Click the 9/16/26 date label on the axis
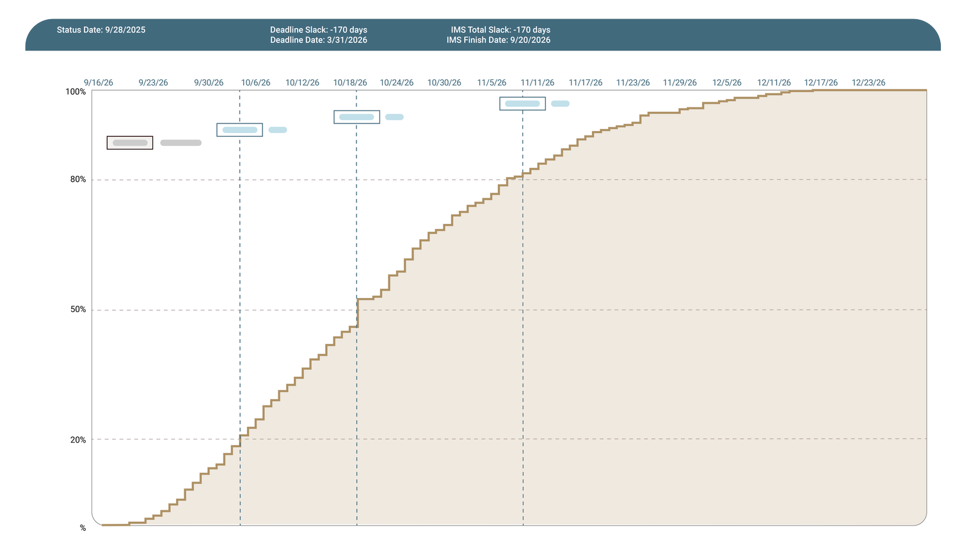The image size is (960, 559). pyautogui.click(x=99, y=82)
